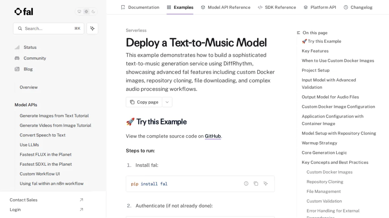Open Generate Videos from Image Tutorial
Viewport: 389px width, 218px height.
point(55,125)
